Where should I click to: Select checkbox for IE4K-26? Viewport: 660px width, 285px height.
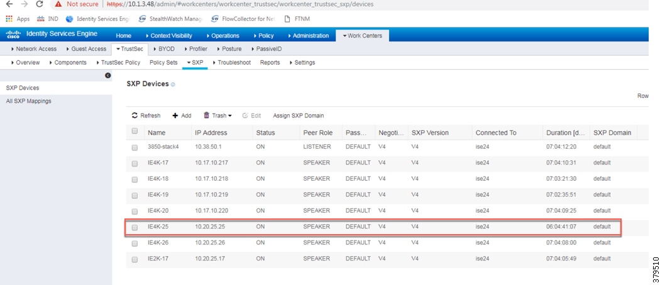pos(135,244)
